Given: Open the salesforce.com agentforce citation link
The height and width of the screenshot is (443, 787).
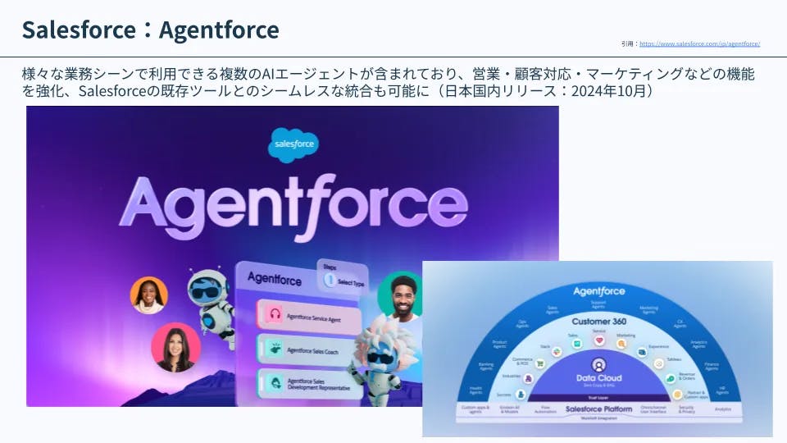Looking at the screenshot, I should (699, 43).
